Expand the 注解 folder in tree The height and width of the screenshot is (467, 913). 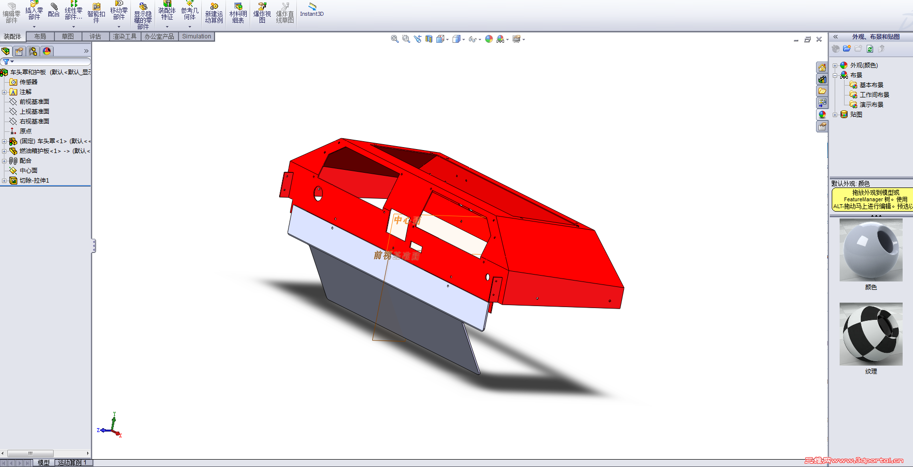(x=4, y=92)
